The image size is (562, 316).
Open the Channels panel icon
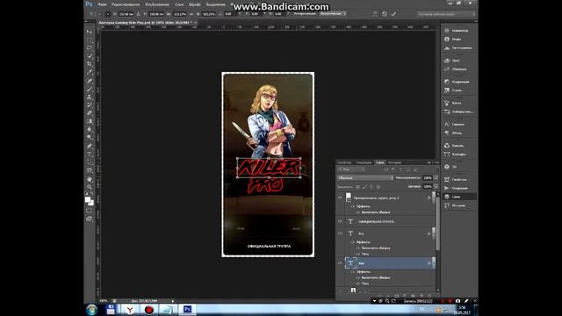447,146
